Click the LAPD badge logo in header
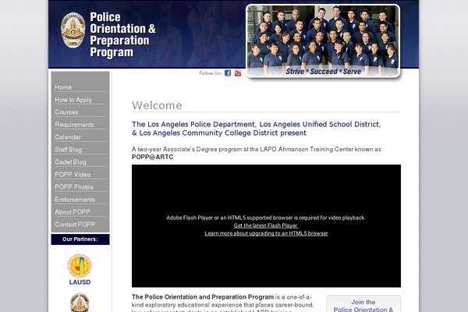Image resolution: width=468 pixels, height=312 pixels. (x=73, y=30)
